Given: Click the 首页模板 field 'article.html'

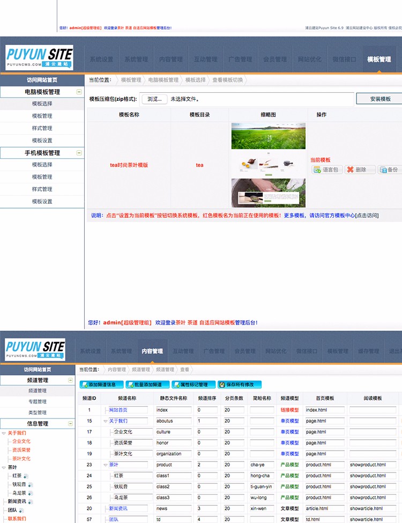Looking at the screenshot, I should point(325,509).
